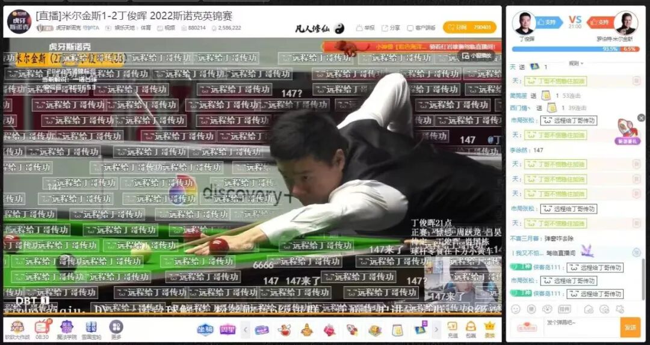
Task: Click 丁俊晖 player avatar
Action: coord(524,22)
